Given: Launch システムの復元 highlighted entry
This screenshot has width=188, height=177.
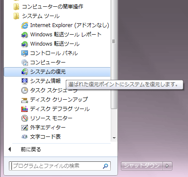Looking at the screenshot, I should click(57, 72).
